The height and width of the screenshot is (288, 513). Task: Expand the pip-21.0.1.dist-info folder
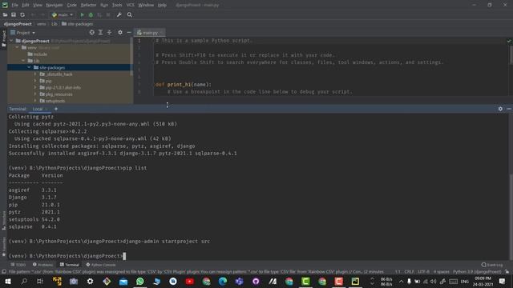click(35, 87)
